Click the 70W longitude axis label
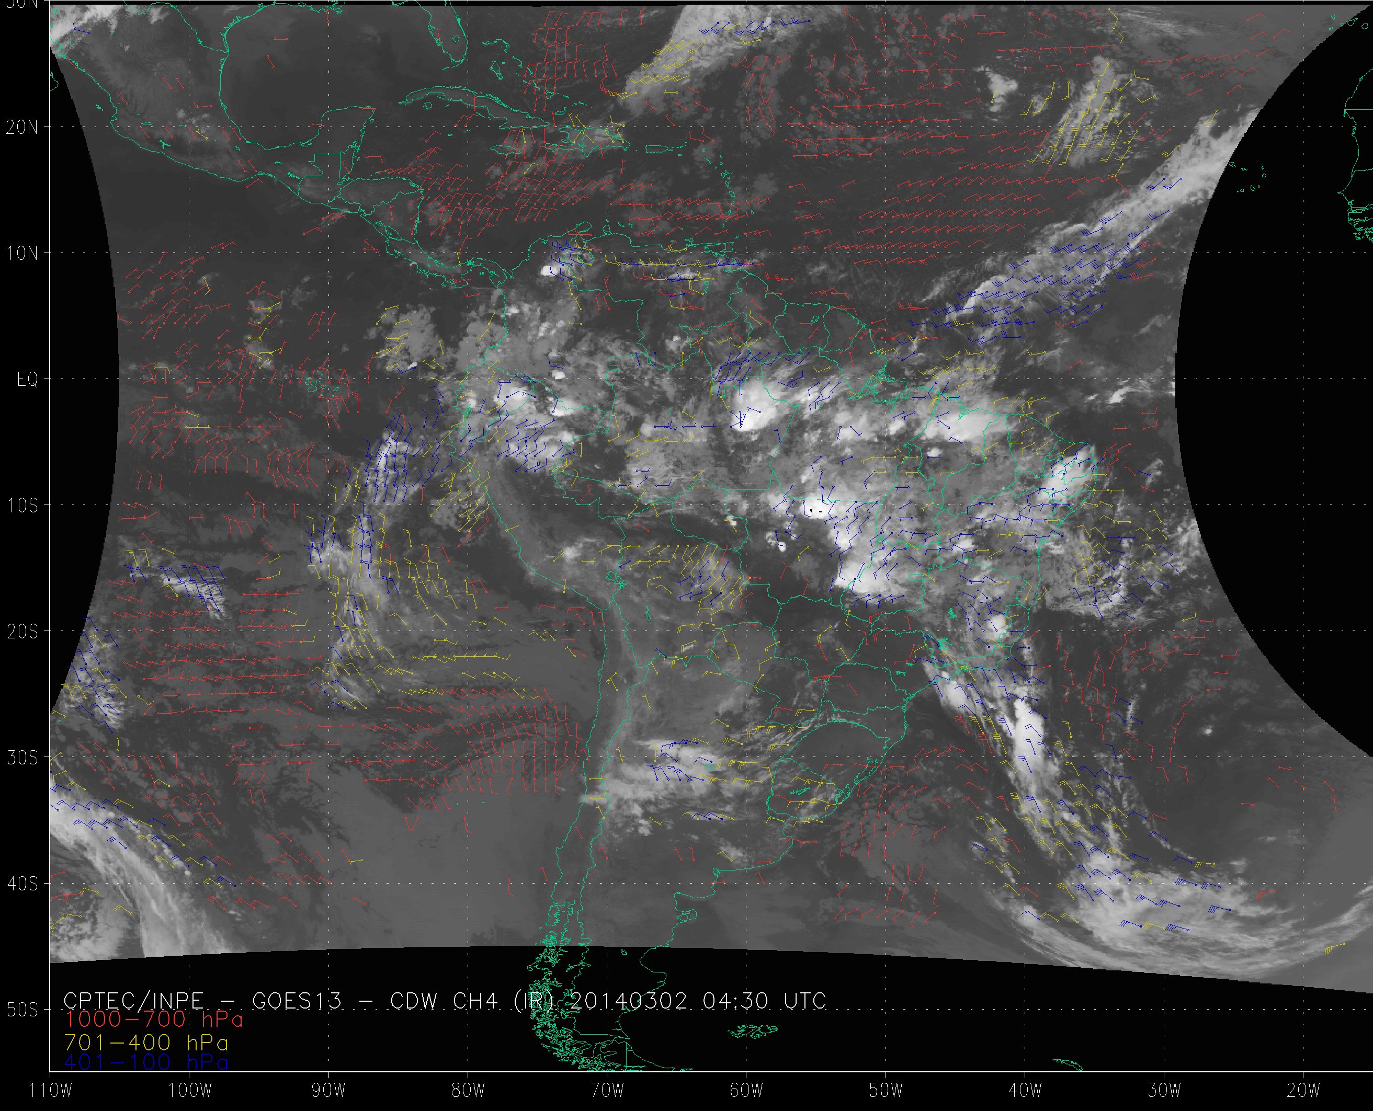This screenshot has width=1373, height=1111. click(607, 1090)
